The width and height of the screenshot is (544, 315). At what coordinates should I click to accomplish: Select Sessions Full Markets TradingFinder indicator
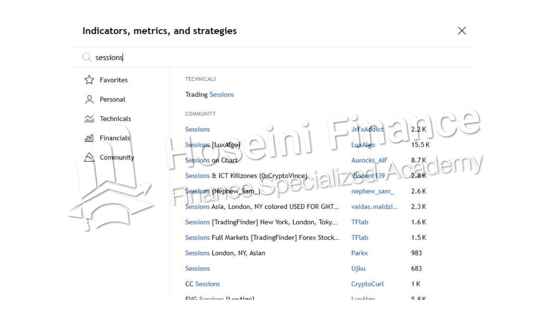click(262, 238)
